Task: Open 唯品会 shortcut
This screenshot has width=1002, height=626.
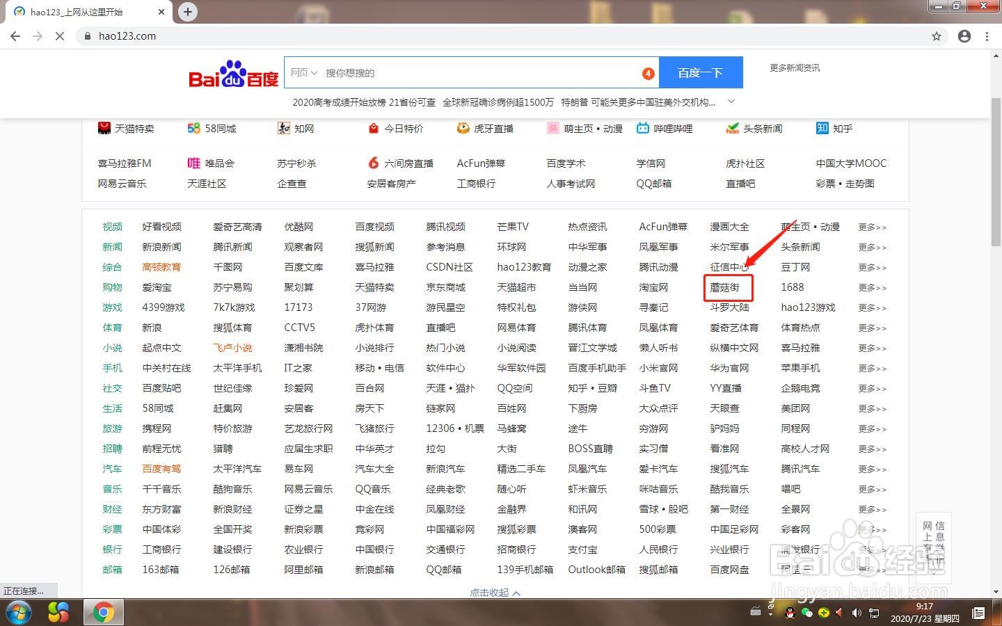Action: pyautogui.click(x=211, y=163)
